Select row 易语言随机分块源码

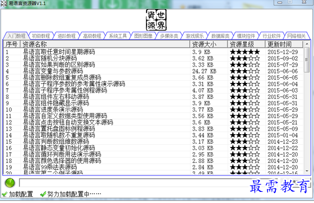tap(154, 58)
